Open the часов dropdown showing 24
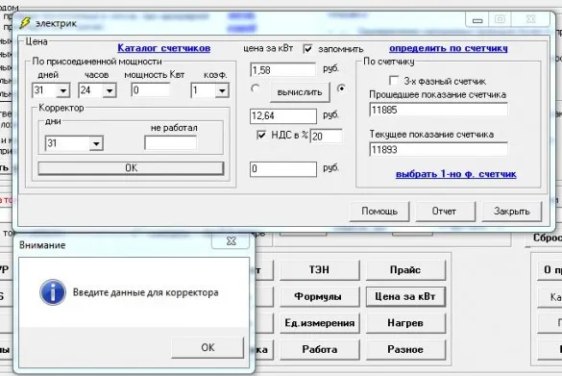Viewport: 562px width, 376px height. click(x=110, y=90)
